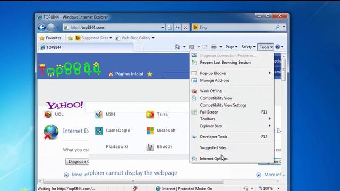Viewport: 340px width, 191px height.
Task: Expand the address bar history dropdown
Action: click(163, 27)
